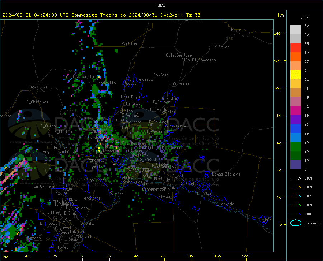Click the L_PAZ place label
The image size is (323, 261).
(x=266, y=220)
